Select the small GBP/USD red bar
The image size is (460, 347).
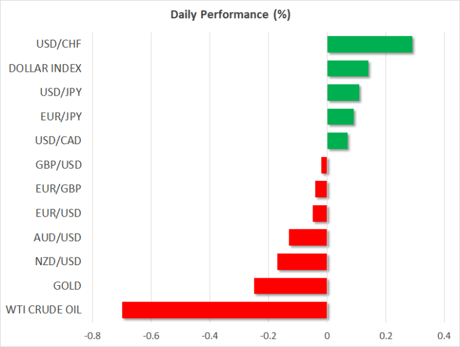coord(324,165)
